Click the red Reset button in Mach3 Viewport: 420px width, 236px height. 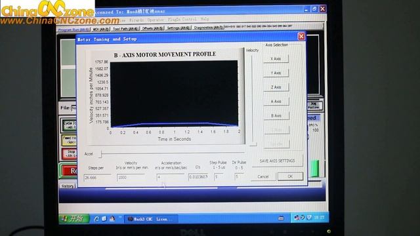point(69,171)
